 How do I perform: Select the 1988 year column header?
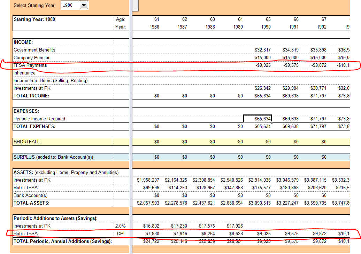coord(210,27)
